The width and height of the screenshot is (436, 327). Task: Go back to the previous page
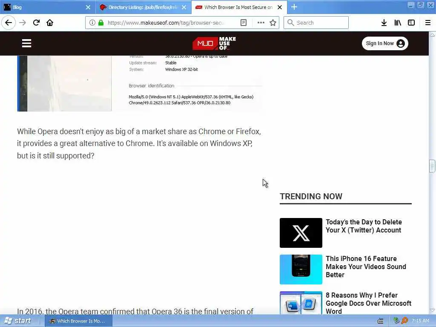[x=9, y=23]
